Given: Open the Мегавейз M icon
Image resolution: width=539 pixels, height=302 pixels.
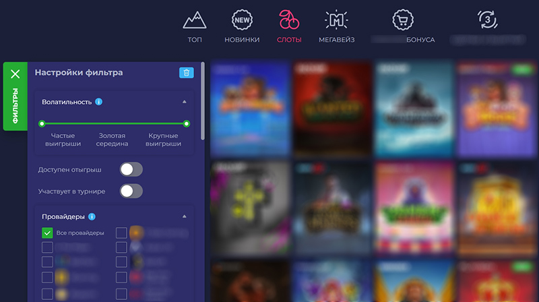Looking at the screenshot, I should (x=336, y=20).
